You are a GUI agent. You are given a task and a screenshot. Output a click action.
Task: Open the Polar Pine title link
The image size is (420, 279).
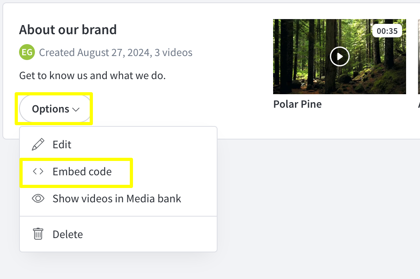tap(297, 104)
